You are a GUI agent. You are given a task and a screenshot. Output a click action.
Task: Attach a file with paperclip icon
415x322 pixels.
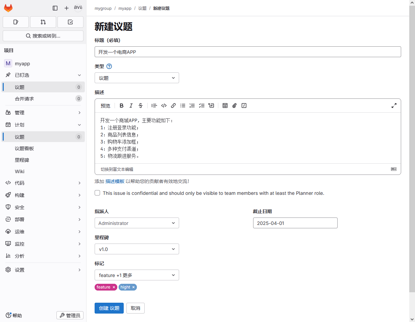click(x=235, y=106)
